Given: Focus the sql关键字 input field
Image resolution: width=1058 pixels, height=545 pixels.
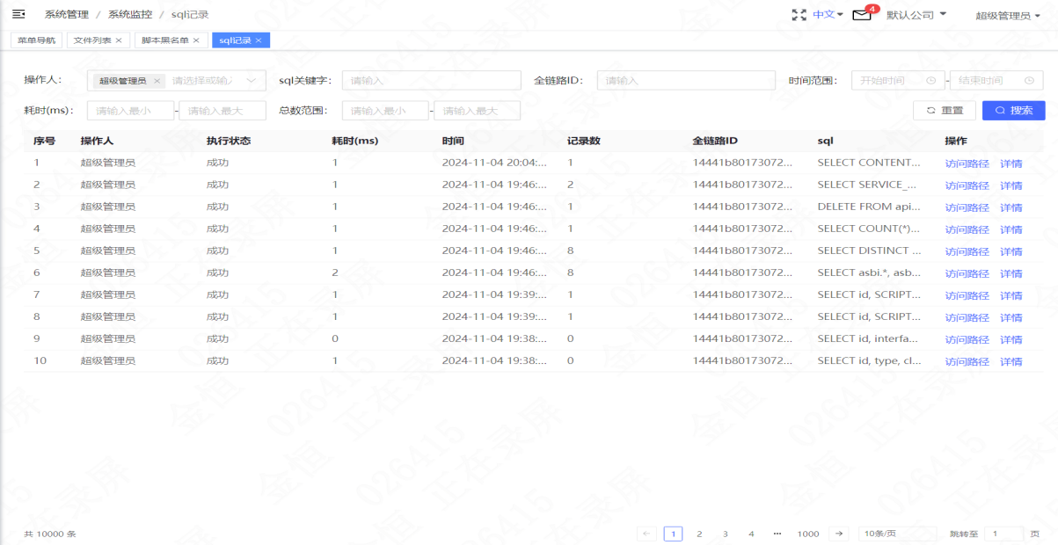Looking at the screenshot, I should pos(431,81).
